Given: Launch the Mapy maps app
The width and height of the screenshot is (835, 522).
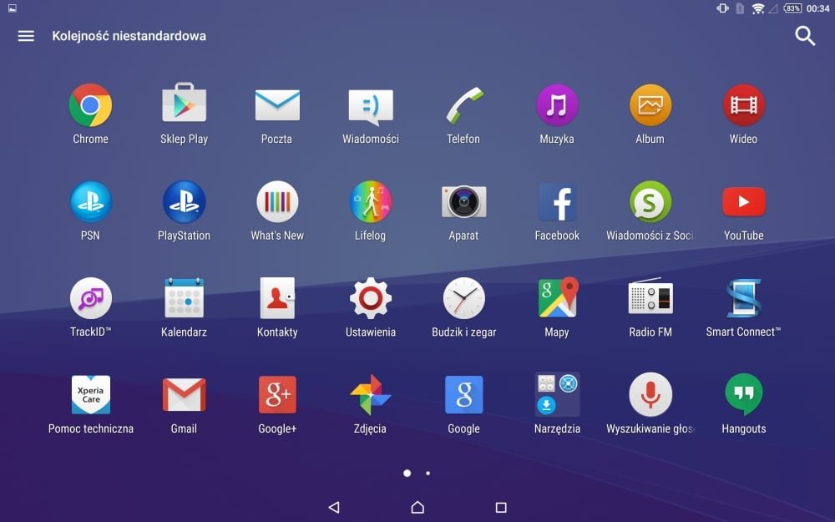Looking at the screenshot, I should (557, 297).
